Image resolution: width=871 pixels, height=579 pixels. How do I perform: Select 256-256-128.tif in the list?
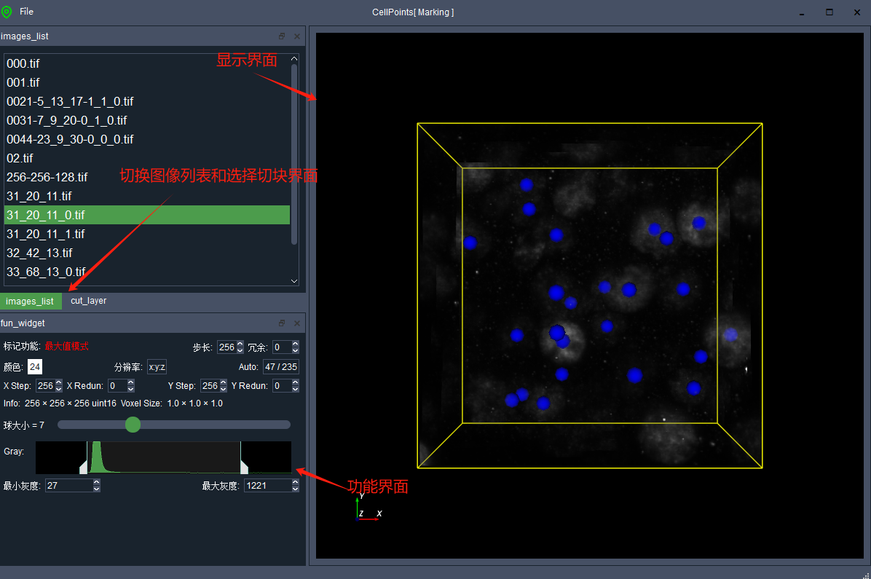(x=47, y=177)
